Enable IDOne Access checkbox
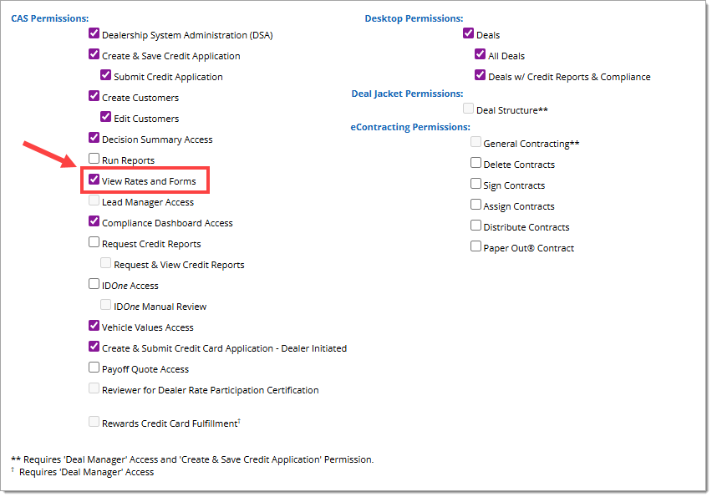The height and width of the screenshot is (497, 712). tap(94, 286)
